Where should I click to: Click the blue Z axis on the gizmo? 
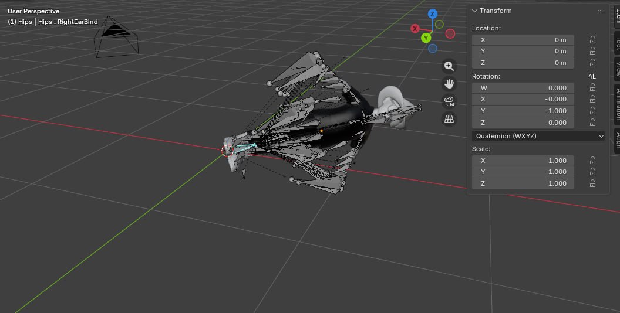[432, 14]
